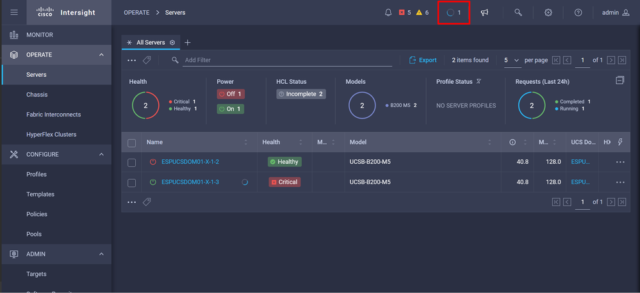
Task: Edit the All Servers tab settings gear
Action: tap(172, 42)
